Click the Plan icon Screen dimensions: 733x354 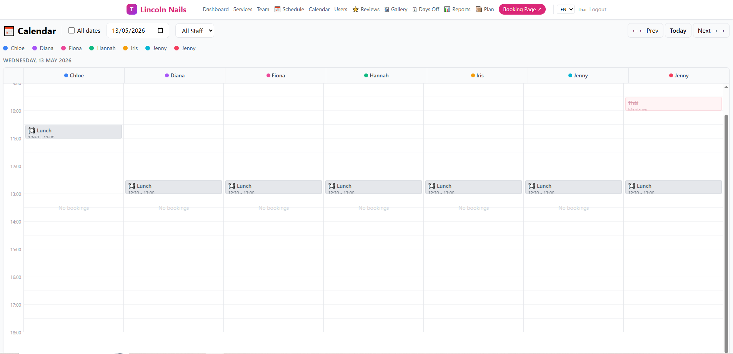[479, 9]
